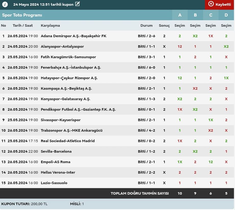This screenshot has height=210, width=235.
Task: Click the Toplam Doğru Tahmin Sayısı label
Action: pos(140,193)
